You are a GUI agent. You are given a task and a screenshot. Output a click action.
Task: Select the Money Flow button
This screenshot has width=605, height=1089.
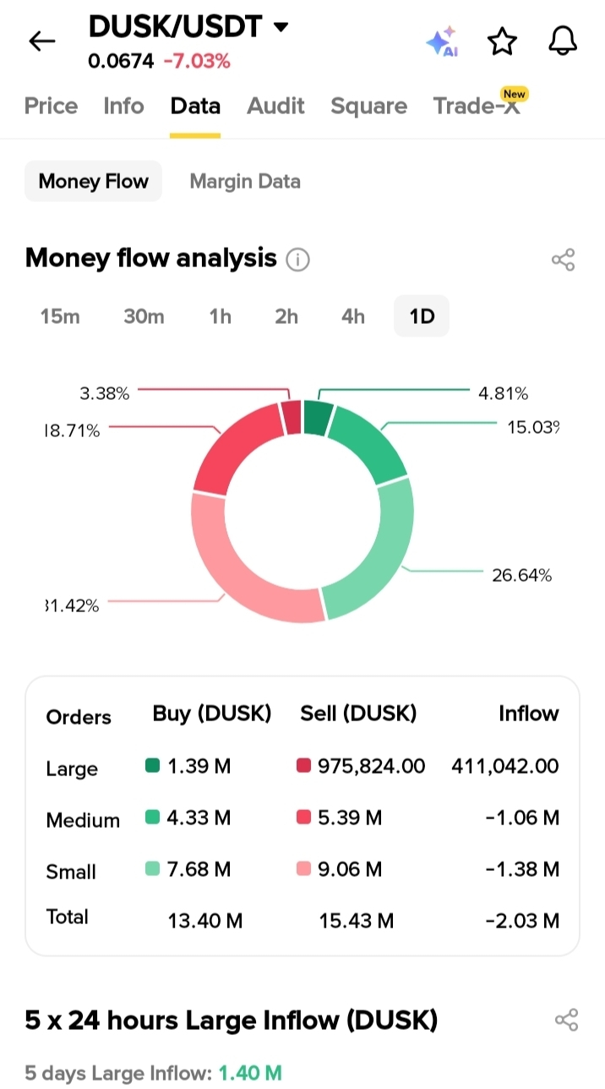tap(93, 181)
